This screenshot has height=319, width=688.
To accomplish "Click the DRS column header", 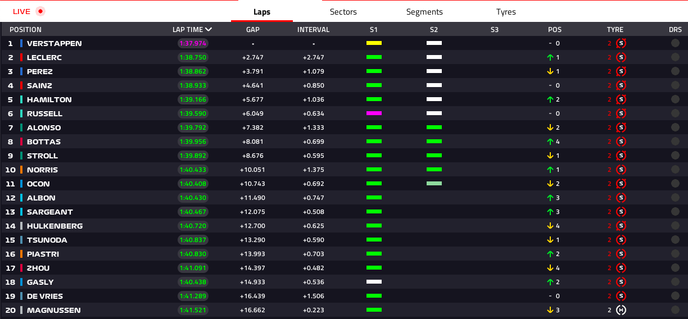I will point(675,30).
